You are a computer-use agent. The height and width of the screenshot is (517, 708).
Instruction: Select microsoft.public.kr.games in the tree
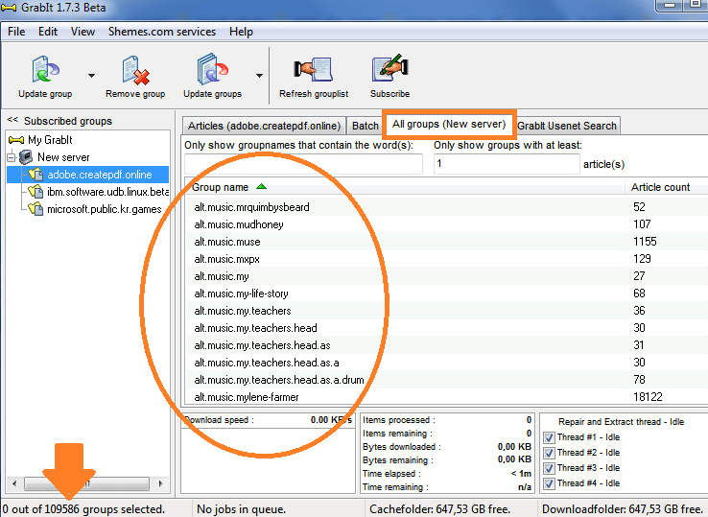click(104, 208)
